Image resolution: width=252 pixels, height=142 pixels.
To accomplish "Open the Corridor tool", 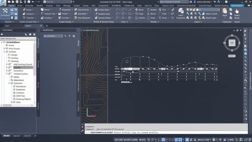I will tap(65, 18).
